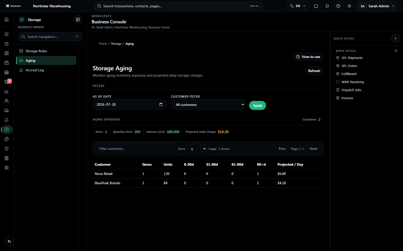Click the BluePeak Brands customer cell

tap(108, 183)
